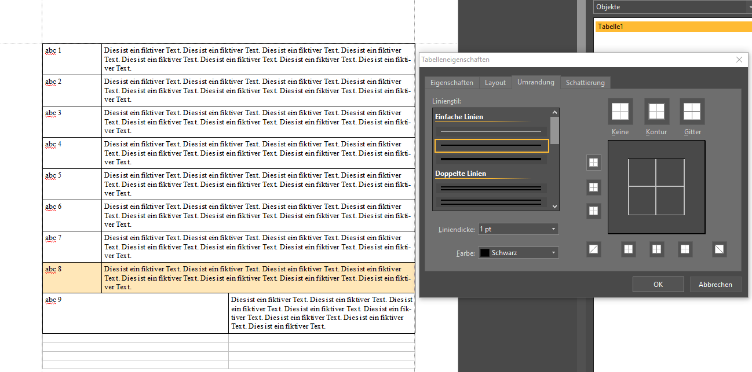Apply the Keine border preset
752x372 pixels.
point(620,111)
